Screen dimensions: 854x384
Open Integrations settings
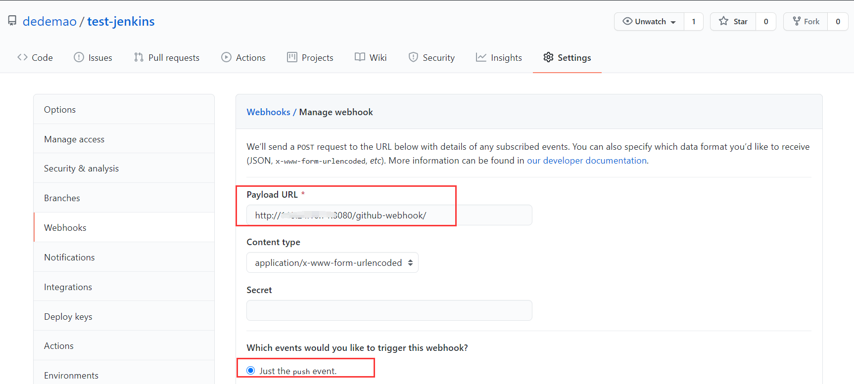124,287
